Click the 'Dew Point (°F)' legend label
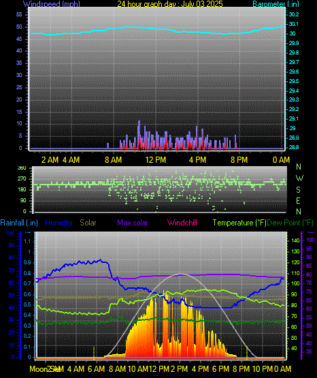The width and height of the screenshot is (317, 378). click(290, 223)
